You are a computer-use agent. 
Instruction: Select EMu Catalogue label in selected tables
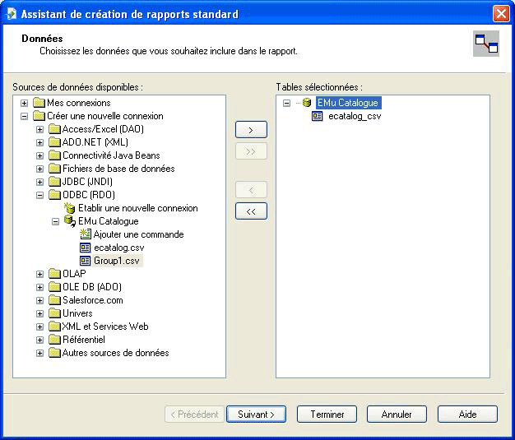348,103
